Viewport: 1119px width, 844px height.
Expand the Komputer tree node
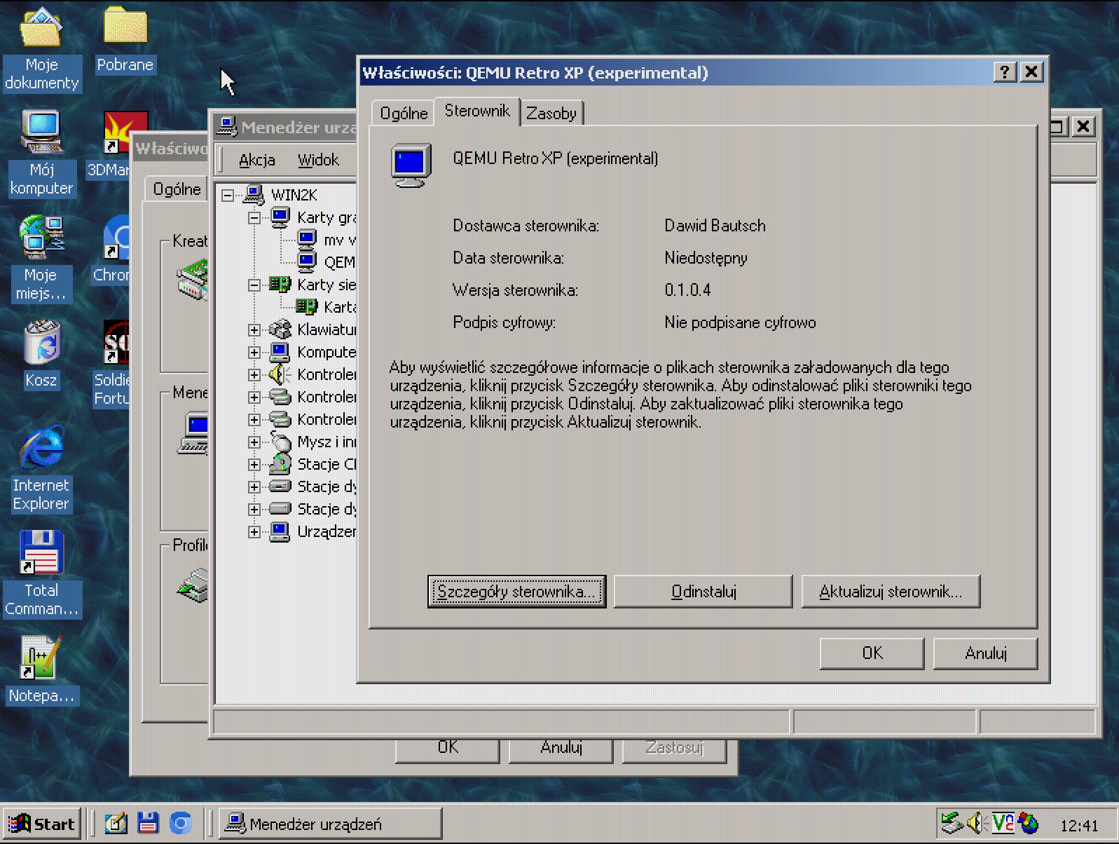coord(254,353)
